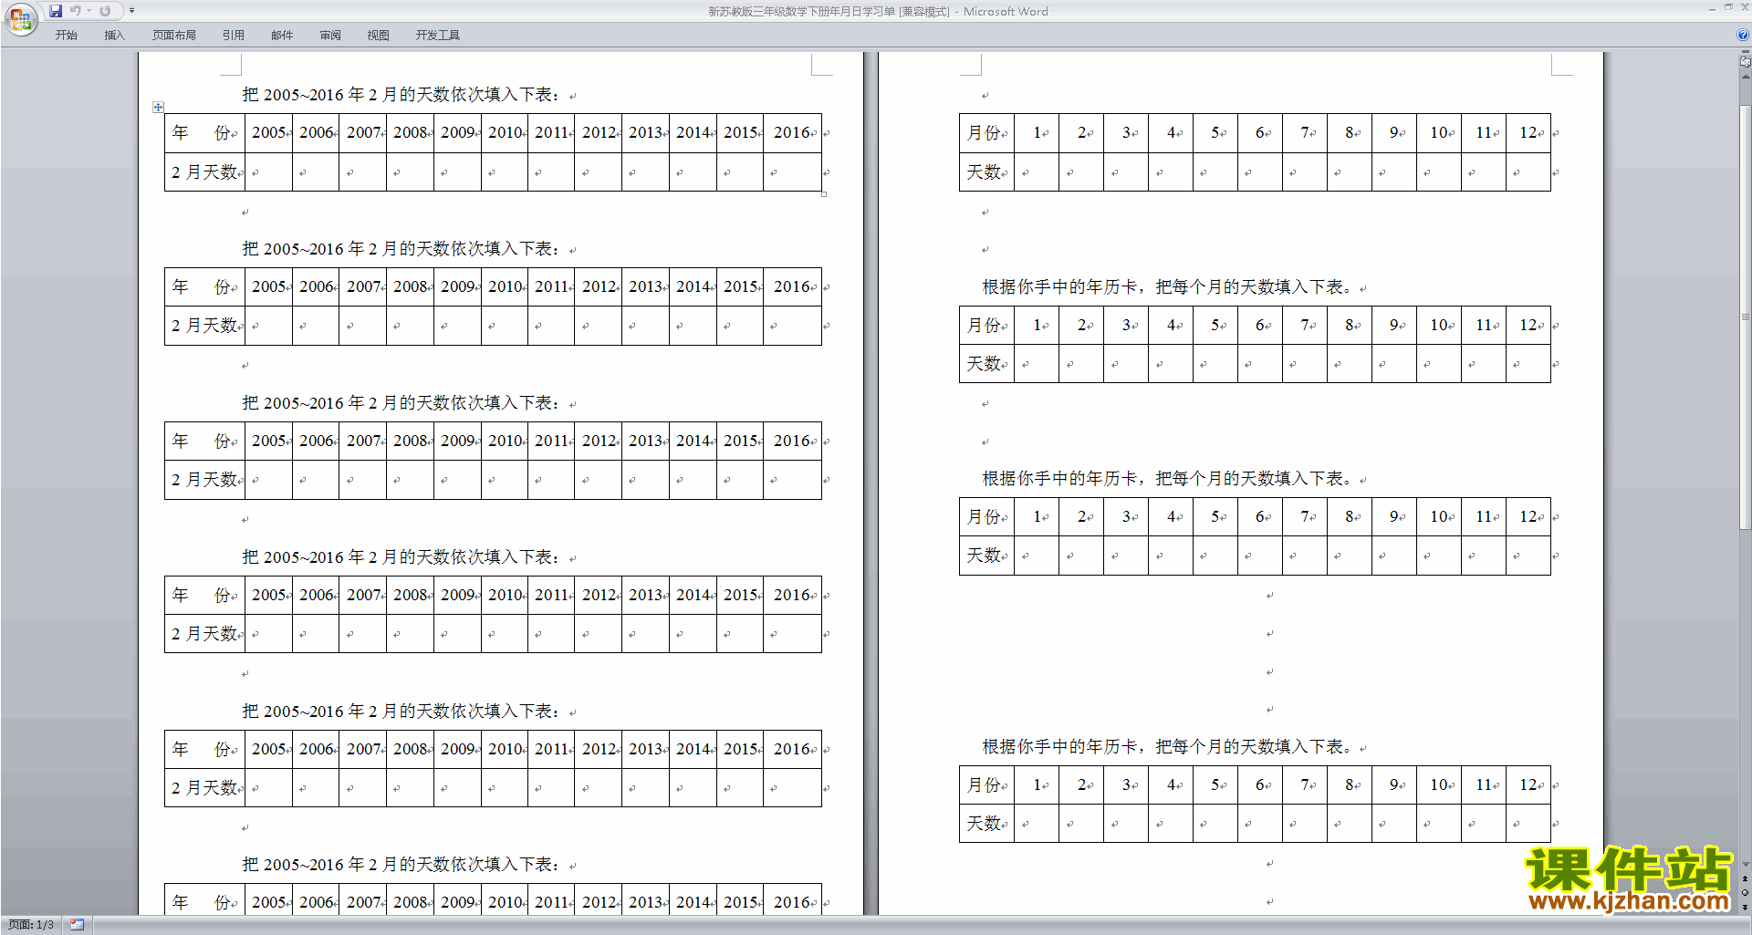Click the table resize handle of first table
Screen dimensions: 1752x935
824,193
